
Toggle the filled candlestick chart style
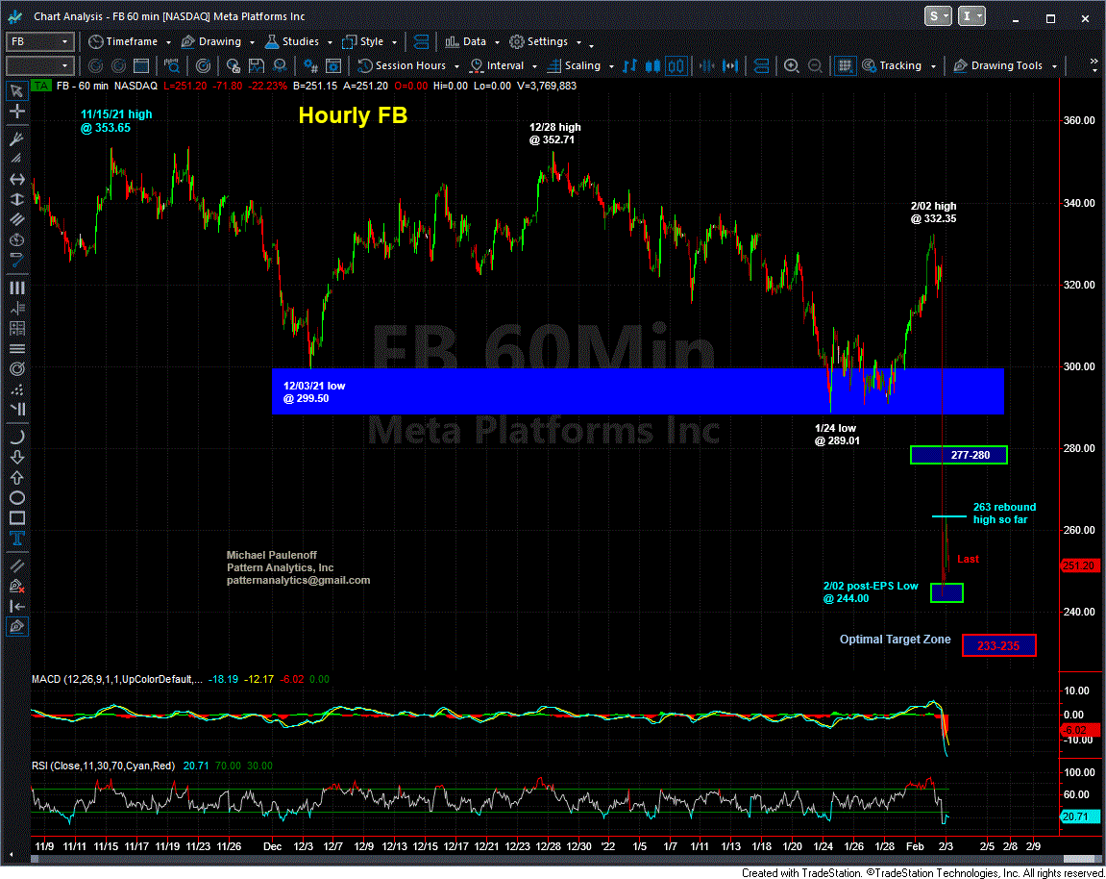tap(653, 65)
